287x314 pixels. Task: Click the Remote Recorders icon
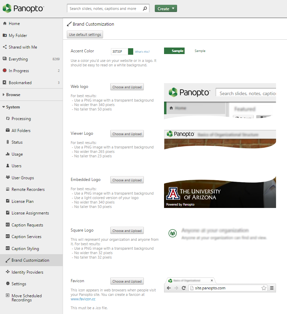point(8,189)
